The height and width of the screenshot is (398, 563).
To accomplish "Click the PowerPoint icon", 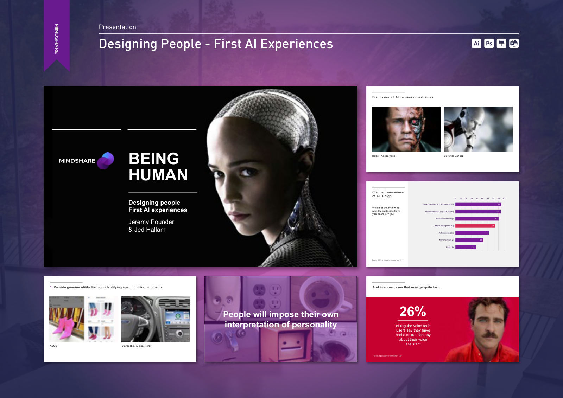I will click(514, 43).
